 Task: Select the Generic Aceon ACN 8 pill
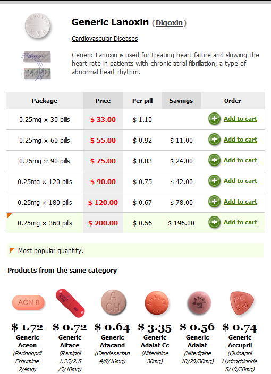point(29,303)
